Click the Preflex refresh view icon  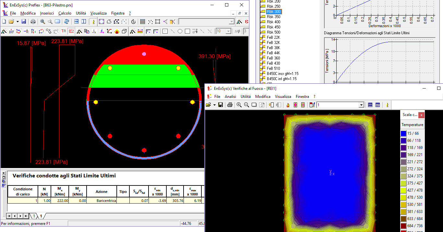coord(66,22)
